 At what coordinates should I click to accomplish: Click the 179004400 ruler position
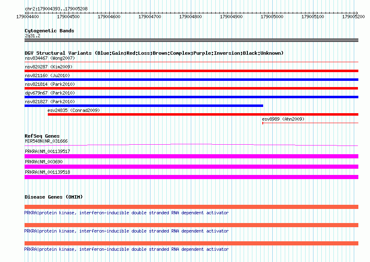(x=27, y=17)
